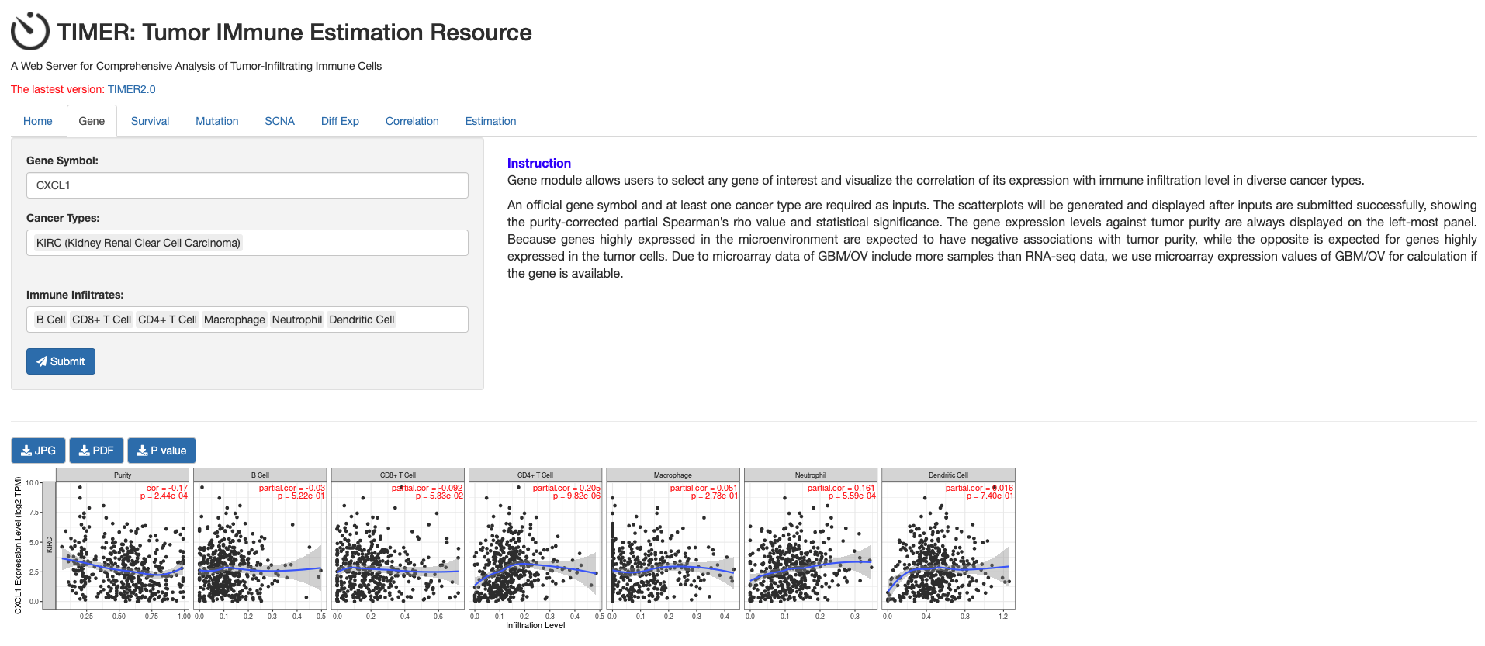Open the Survival tab

pos(150,121)
